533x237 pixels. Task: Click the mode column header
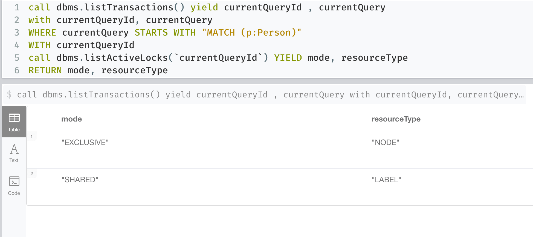(71, 119)
